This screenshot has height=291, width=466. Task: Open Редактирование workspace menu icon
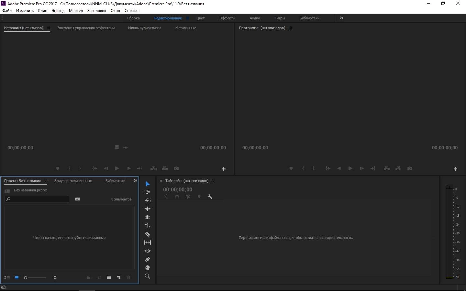pos(188,18)
